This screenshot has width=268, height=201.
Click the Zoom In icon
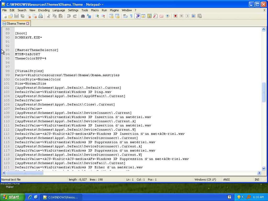(x=97, y=16)
